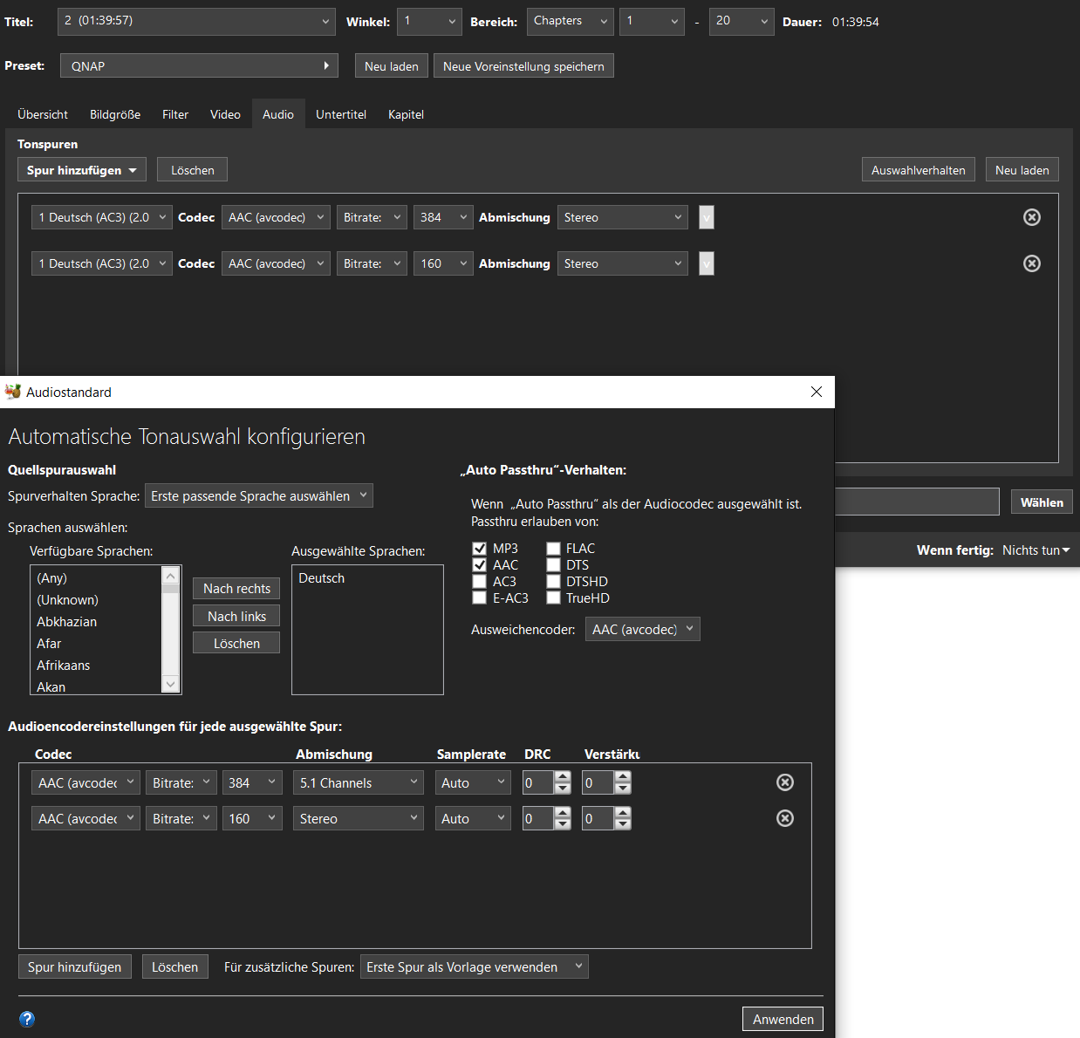Click Nach rechts button
The width and height of the screenshot is (1080, 1038).
click(236, 589)
